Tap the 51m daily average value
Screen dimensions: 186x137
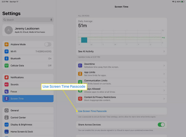click(x=82, y=26)
